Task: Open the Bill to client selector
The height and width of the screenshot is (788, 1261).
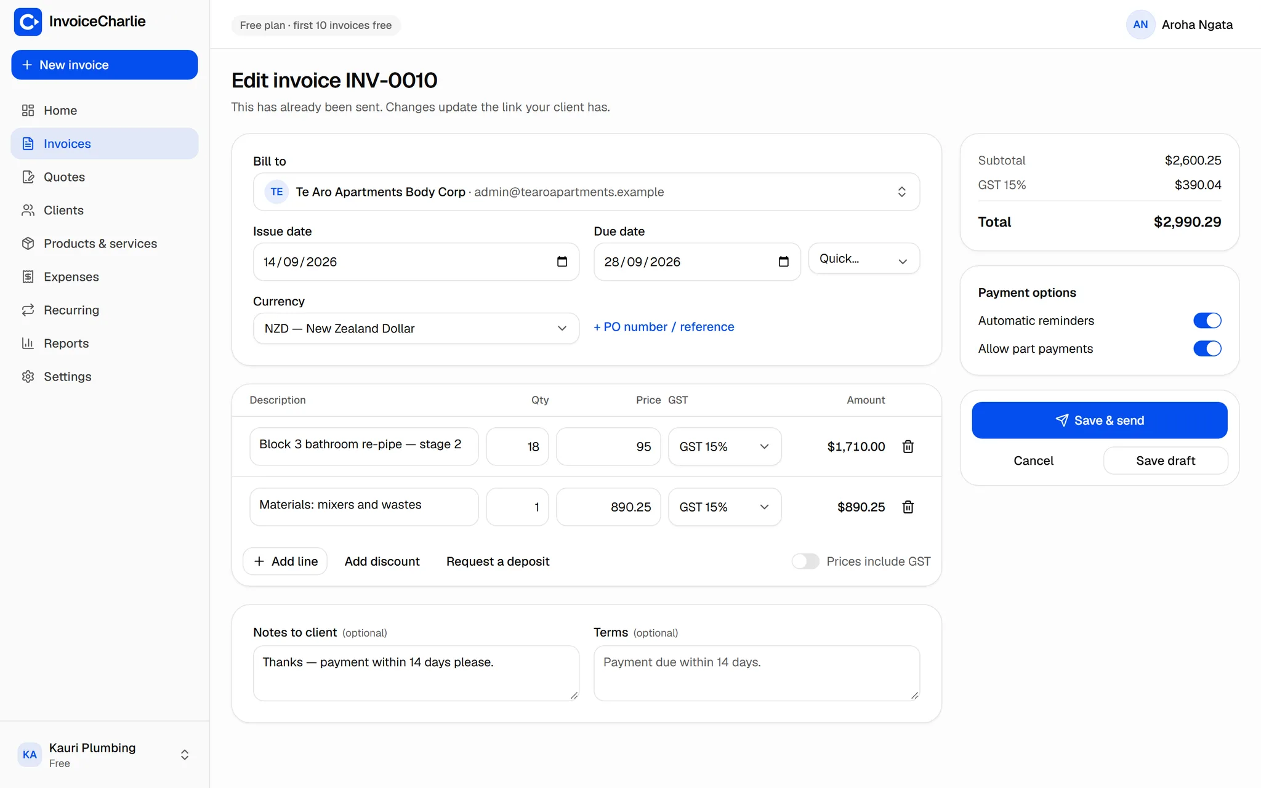Action: click(x=586, y=192)
